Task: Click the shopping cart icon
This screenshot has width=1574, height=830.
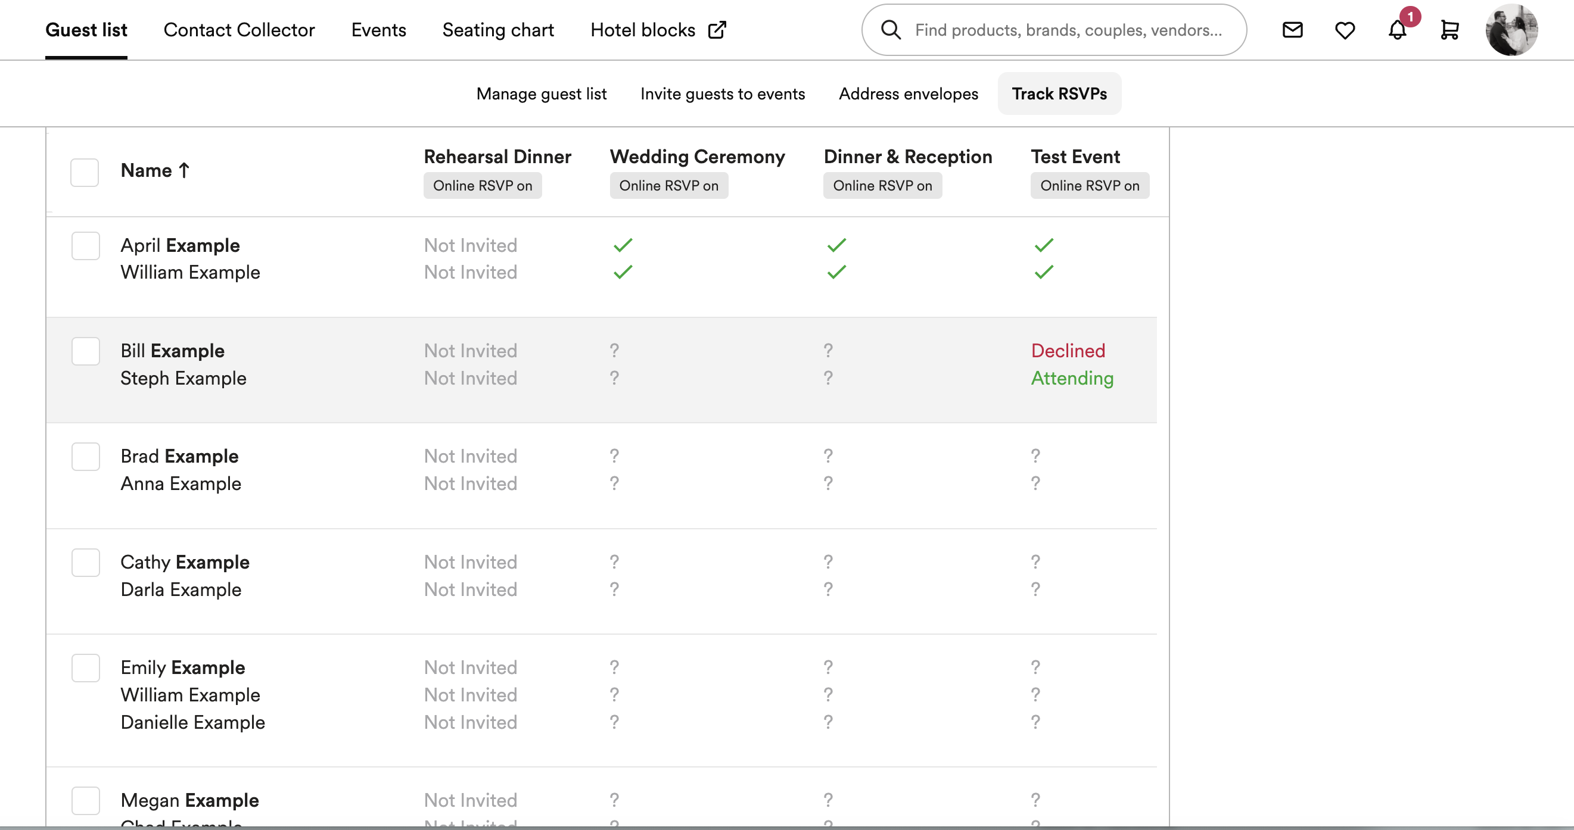Action: 1450,29
